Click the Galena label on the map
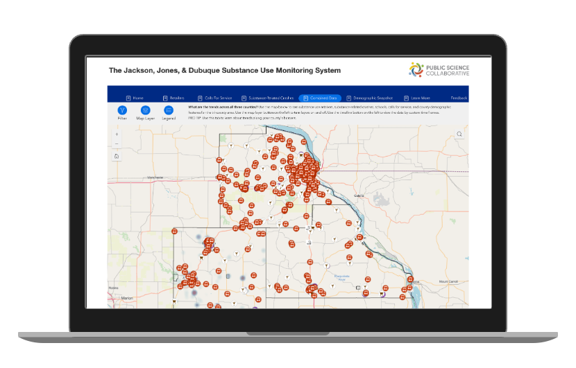 pyautogui.click(x=359, y=196)
